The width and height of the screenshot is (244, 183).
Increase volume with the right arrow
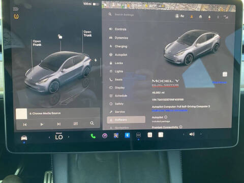(x=201, y=134)
